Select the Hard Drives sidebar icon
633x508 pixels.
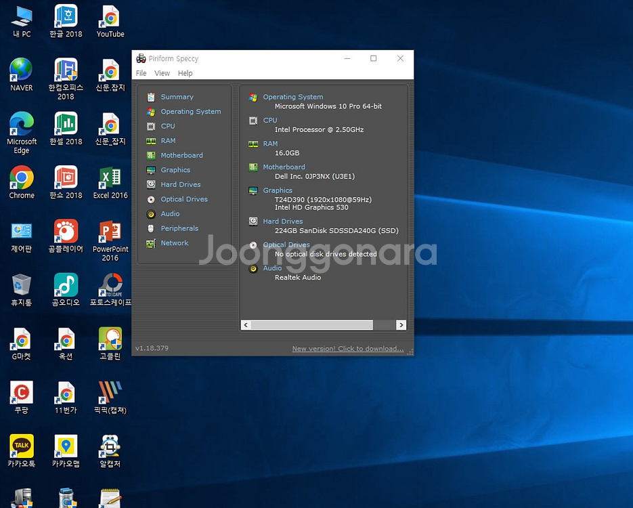tap(150, 185)
